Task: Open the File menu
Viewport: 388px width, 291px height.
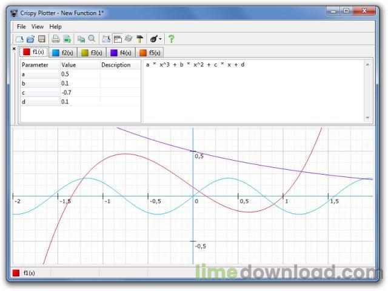Action: tap(21, 27)
